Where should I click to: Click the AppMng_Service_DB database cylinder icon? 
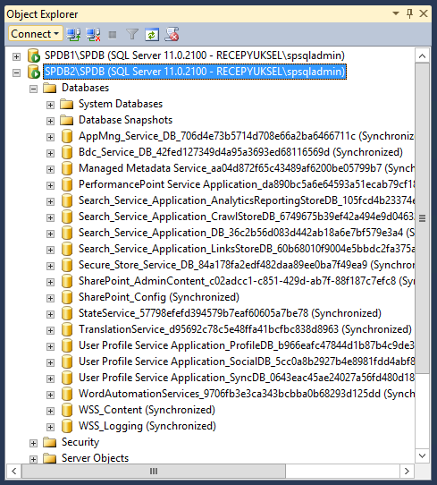pos(67,136)
